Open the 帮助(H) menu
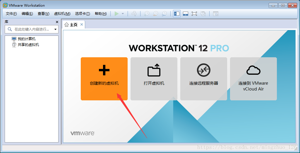Image resolution: width=300 pixels, height=153 pixels. (101, 14)
